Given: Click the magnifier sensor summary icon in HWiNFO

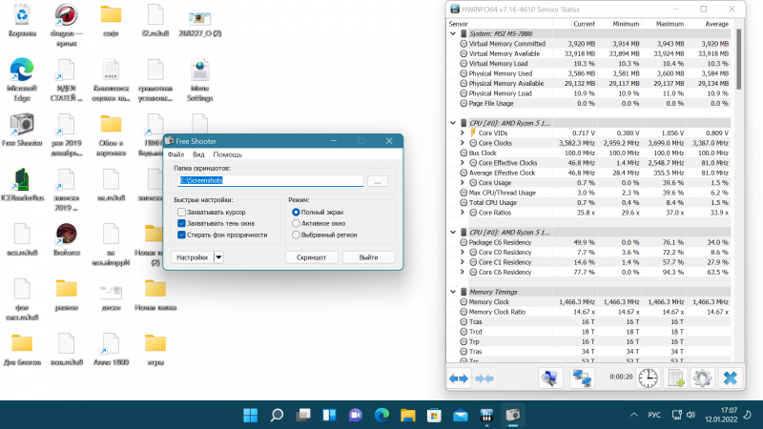Looking at the screenshot, I should pyautogui.click(x=551, y=378).
